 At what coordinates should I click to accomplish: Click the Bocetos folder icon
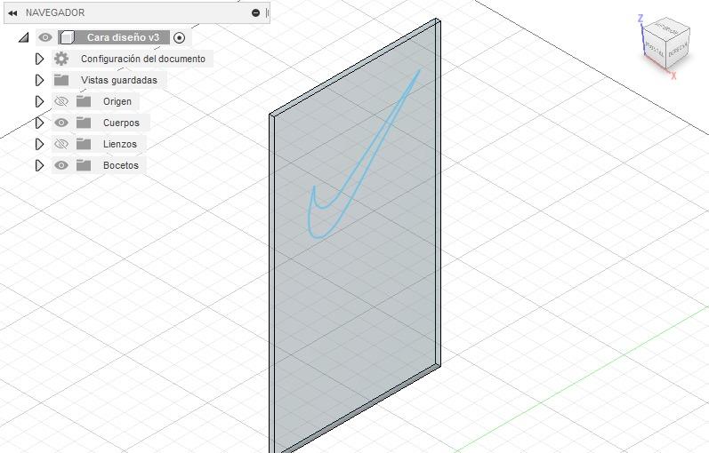[x=84, y=165]
